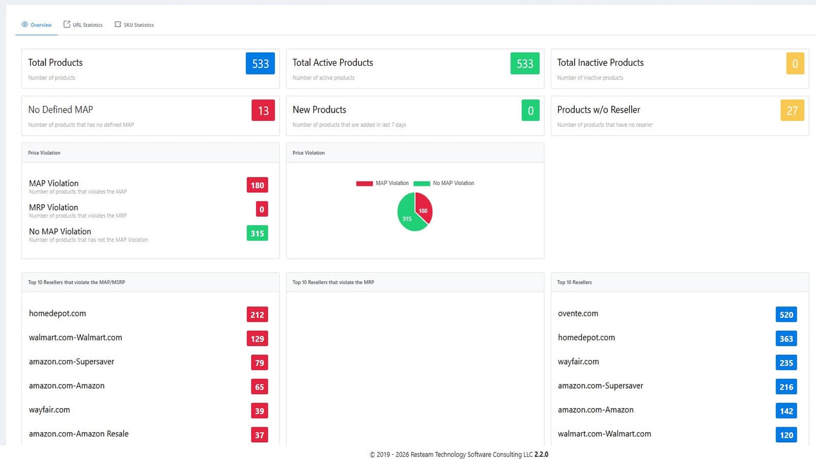816x459 pixels.
Task: Click the Total Products 533 blue badge
Action: pyautogui.click(x=260, y=64)
